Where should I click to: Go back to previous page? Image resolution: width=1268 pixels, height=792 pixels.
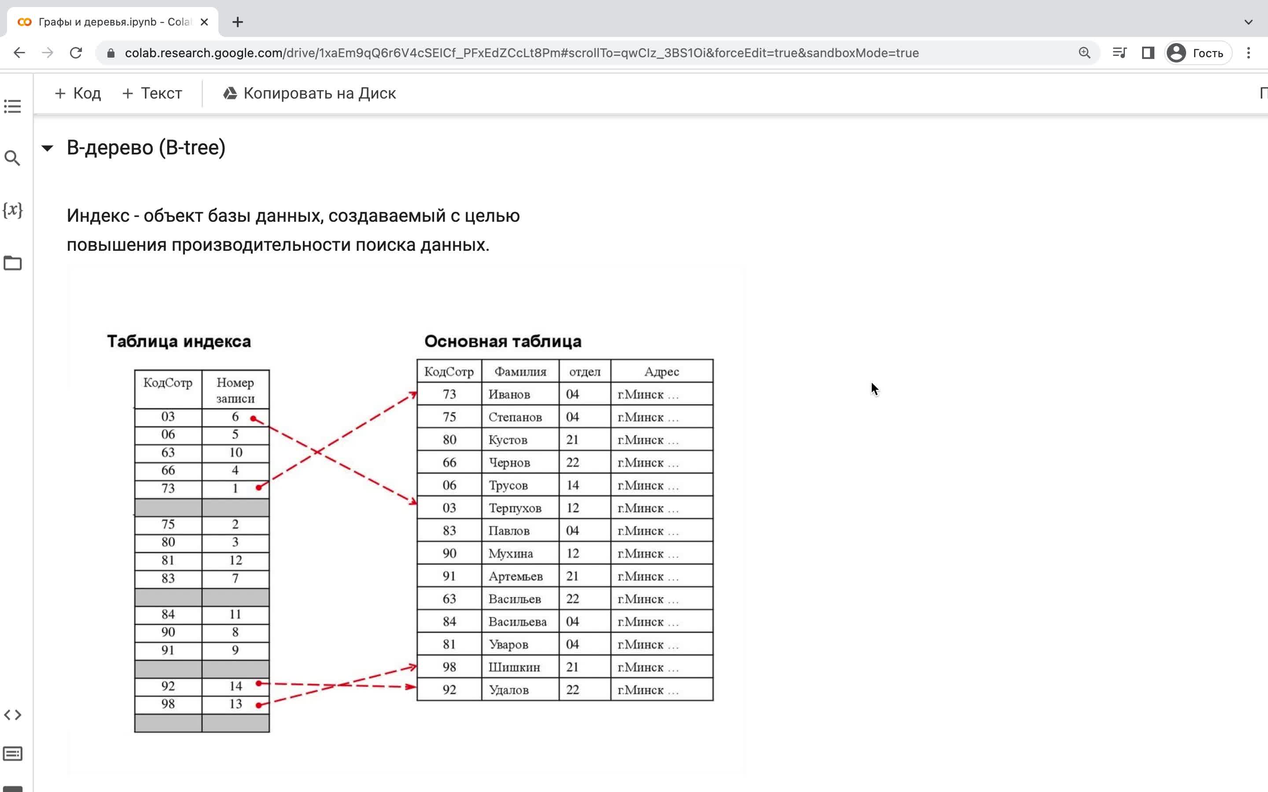tap(19, 53)
